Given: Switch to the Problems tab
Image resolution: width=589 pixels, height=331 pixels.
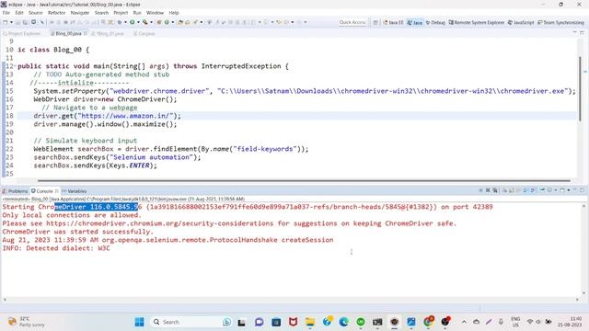Looking at the screenshot, I should coord(16,191).
